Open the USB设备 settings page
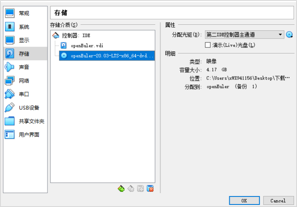 [25, 107]
